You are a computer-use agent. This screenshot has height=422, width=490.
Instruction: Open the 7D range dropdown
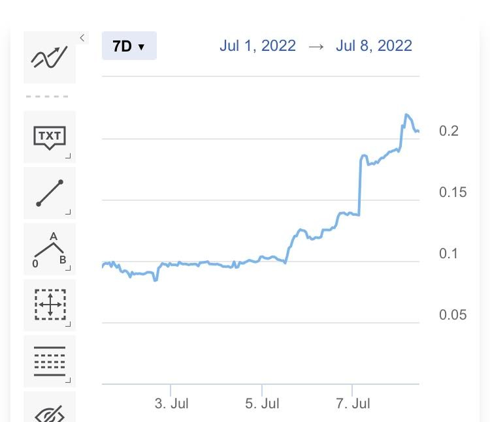click(x=129, y=46)
